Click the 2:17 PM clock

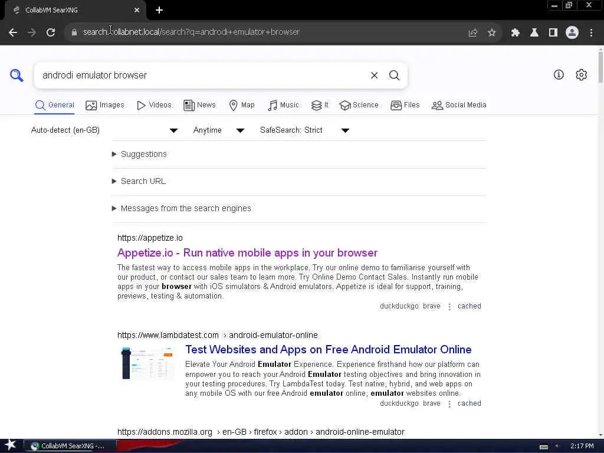click(582, 446)
